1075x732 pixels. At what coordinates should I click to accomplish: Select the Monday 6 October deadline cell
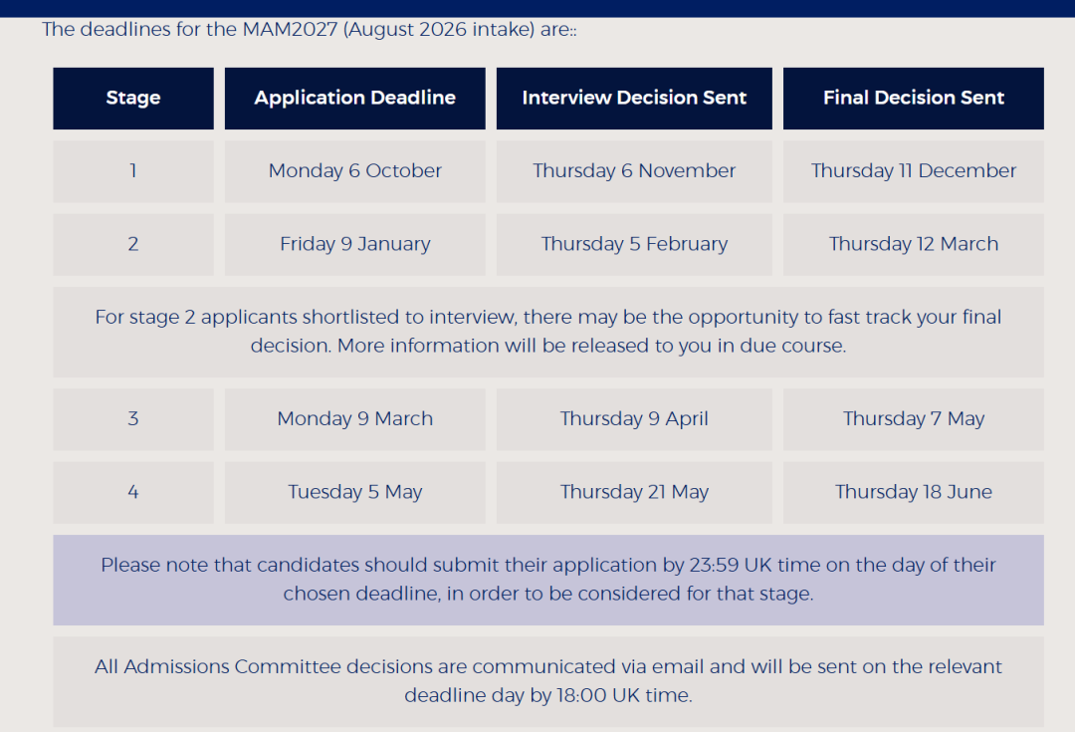pyautogui.click(x=354, y=170)
